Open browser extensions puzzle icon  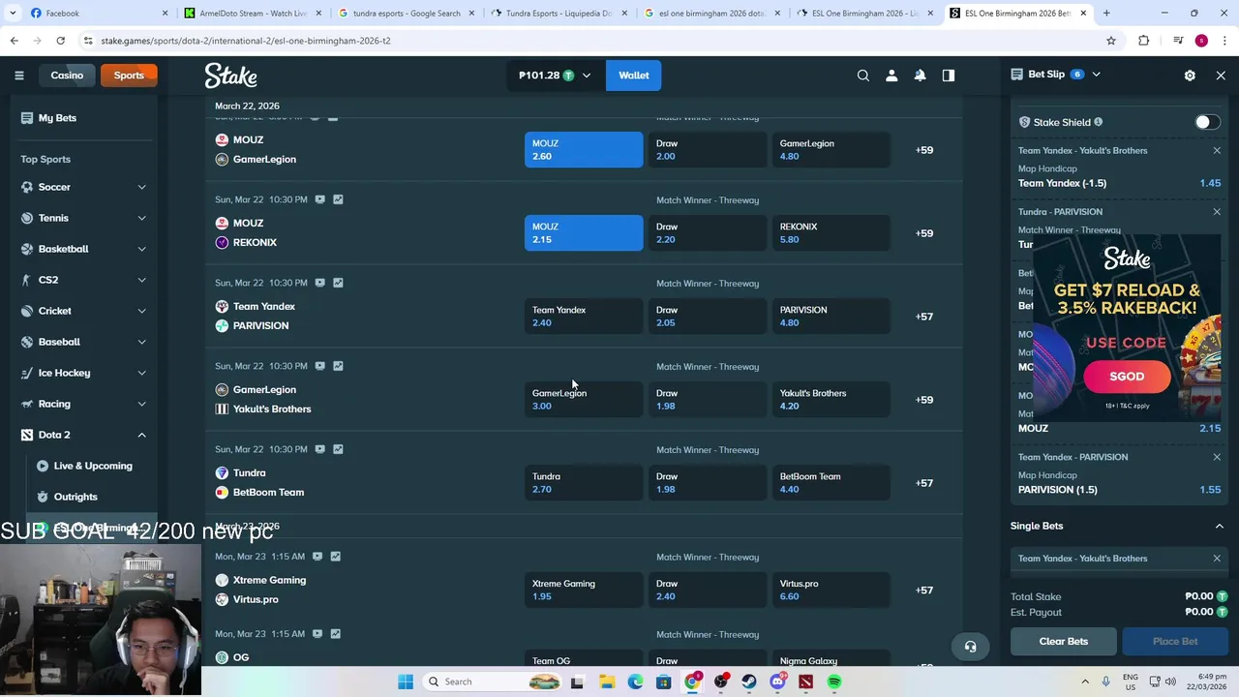(1144, 41)
